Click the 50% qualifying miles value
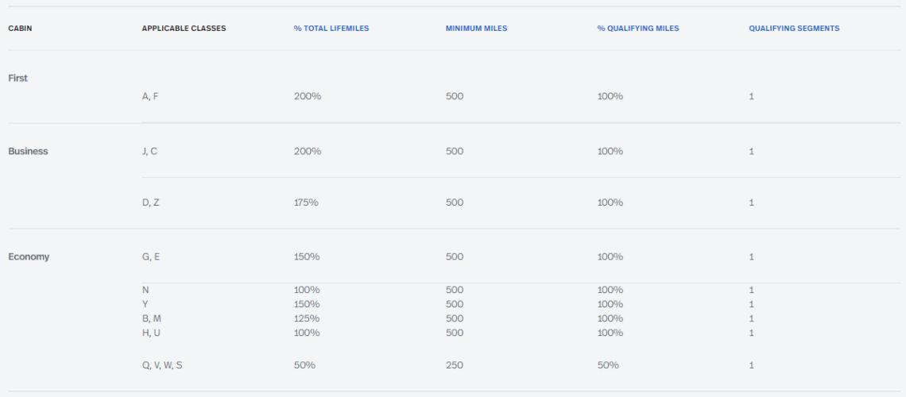 [x=608, y=365]
